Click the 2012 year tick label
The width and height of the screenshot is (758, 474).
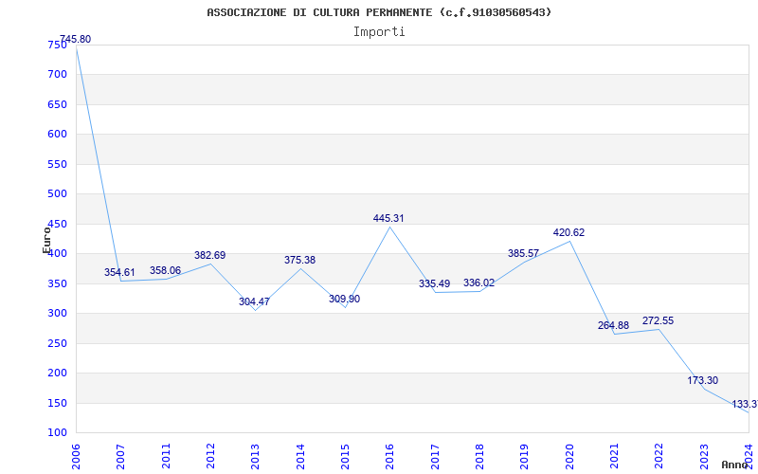coord(210,456)
